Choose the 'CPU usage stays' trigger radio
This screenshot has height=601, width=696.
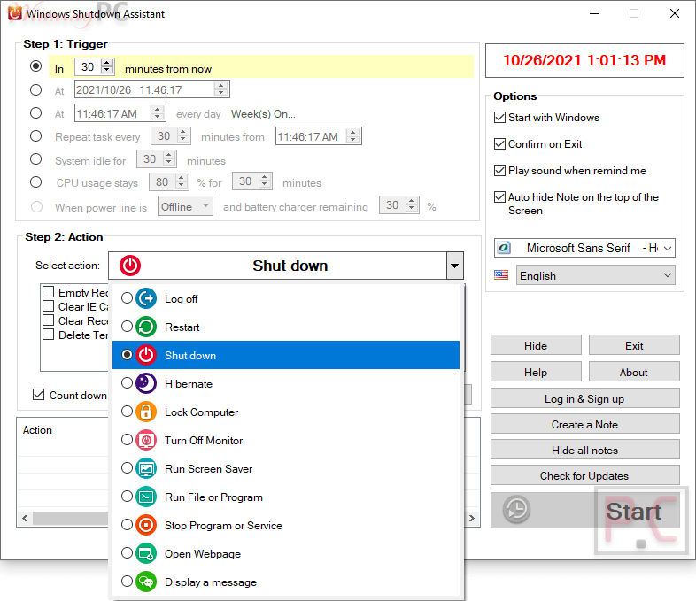click(36, 181)
